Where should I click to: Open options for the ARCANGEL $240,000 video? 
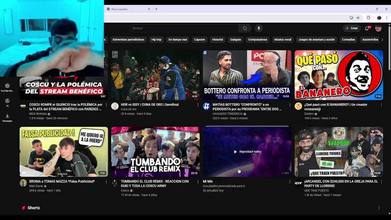[381, 182]
